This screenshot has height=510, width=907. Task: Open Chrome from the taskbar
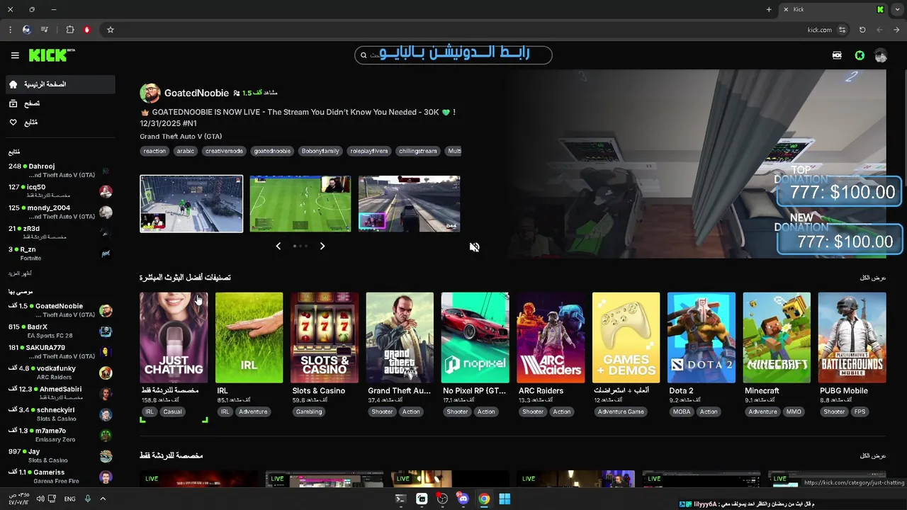(484, 499)
